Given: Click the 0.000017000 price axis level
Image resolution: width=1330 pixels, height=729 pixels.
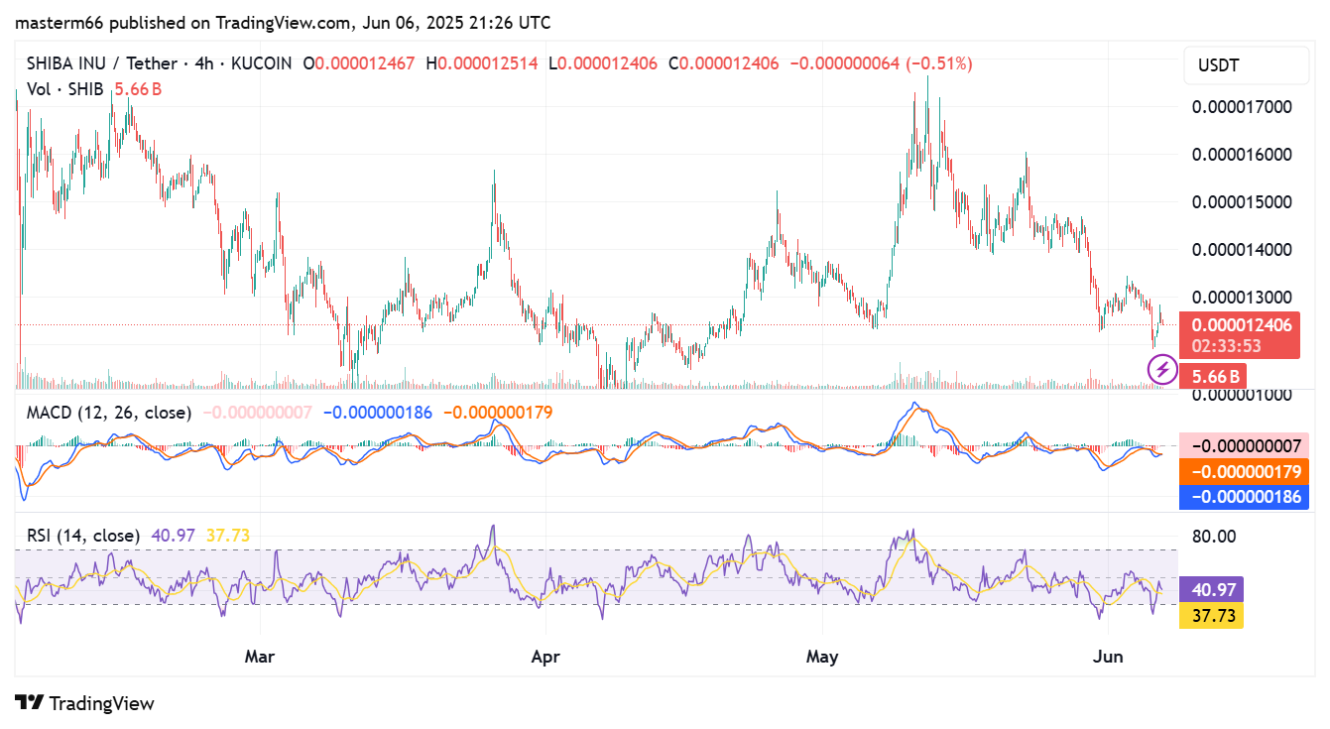Looking at the screenshot, I should coord(1241,106).
